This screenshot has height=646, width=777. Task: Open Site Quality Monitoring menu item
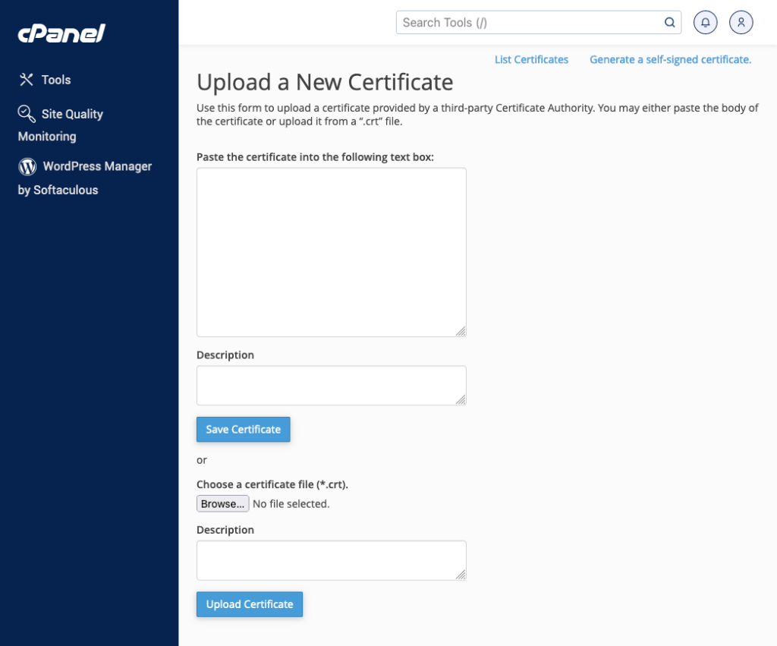72,114
